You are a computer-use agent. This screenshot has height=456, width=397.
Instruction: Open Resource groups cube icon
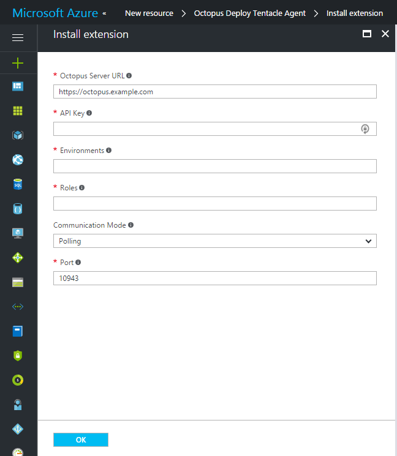click(x=18, y=135)
